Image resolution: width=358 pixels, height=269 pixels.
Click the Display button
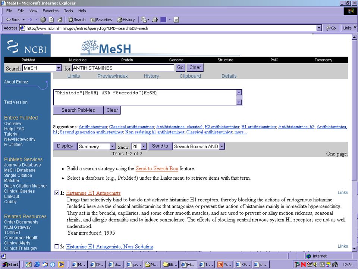65,146
